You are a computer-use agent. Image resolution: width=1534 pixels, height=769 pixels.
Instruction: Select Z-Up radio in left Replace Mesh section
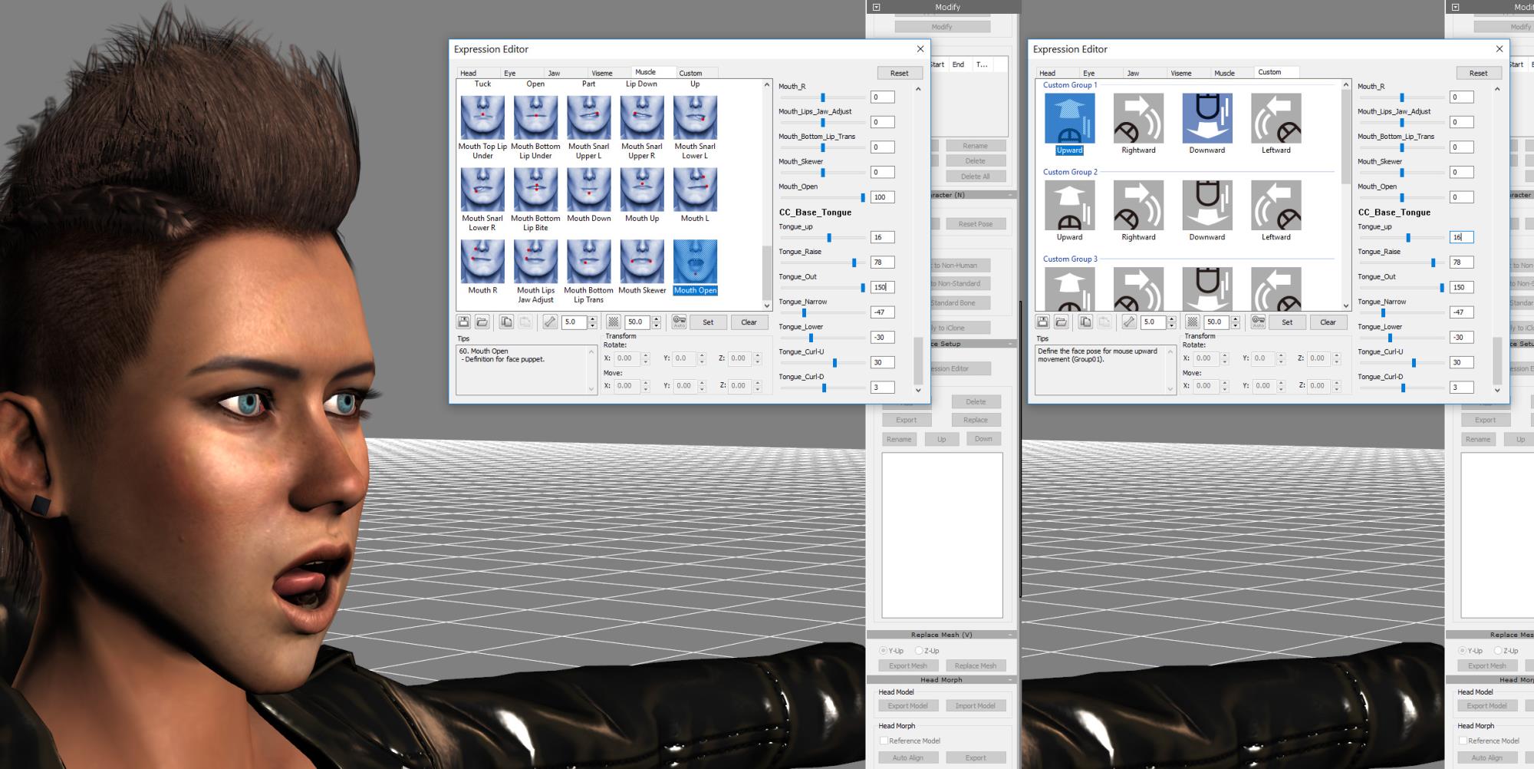tap(919, 651)
